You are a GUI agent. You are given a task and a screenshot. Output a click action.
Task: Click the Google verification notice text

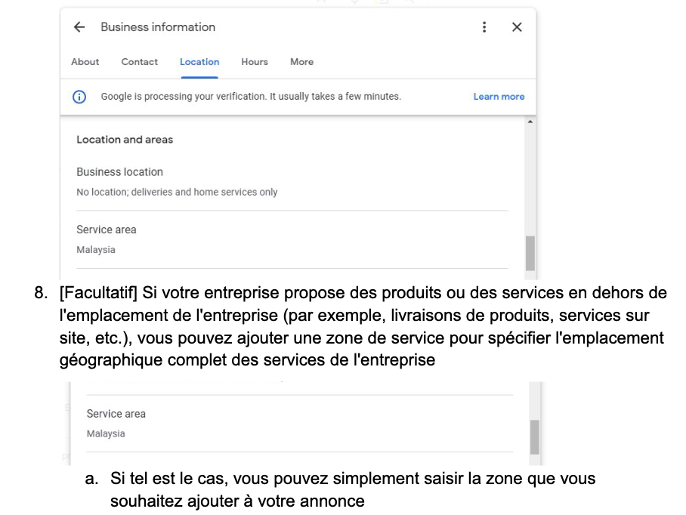(x=251, y=97)
